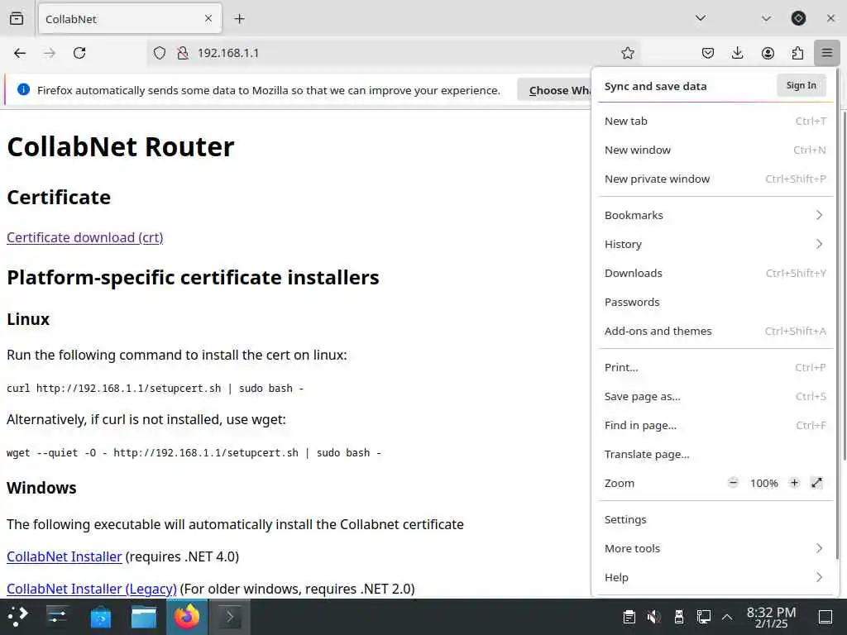Click the window menu chevron in title bar
847x635 pixels.
(x=766, y=18)
